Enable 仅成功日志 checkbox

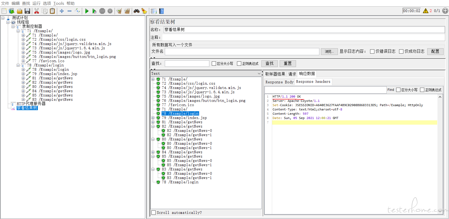pos(401,51)
